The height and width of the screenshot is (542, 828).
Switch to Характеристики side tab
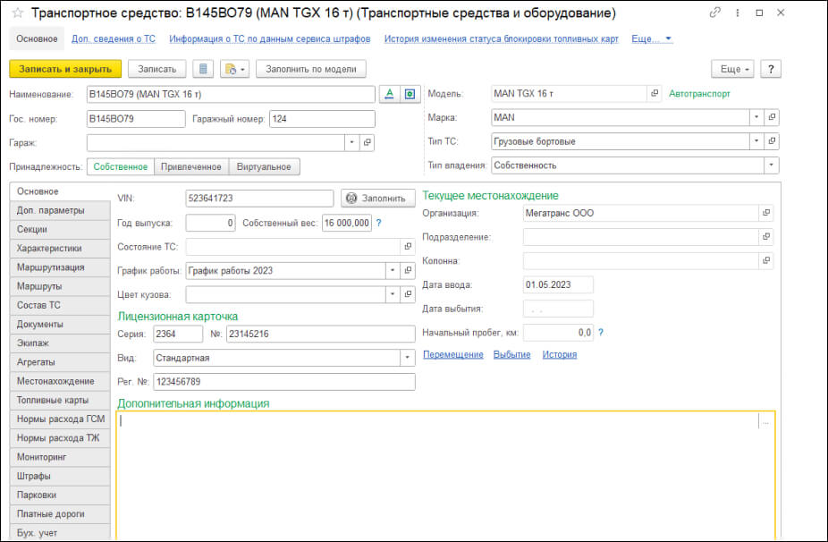point(60,249)
